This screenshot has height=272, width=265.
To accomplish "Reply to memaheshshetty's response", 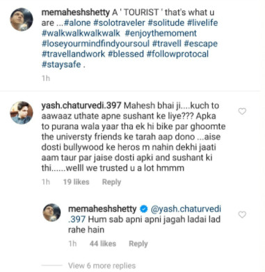I will tap(138, 243).
